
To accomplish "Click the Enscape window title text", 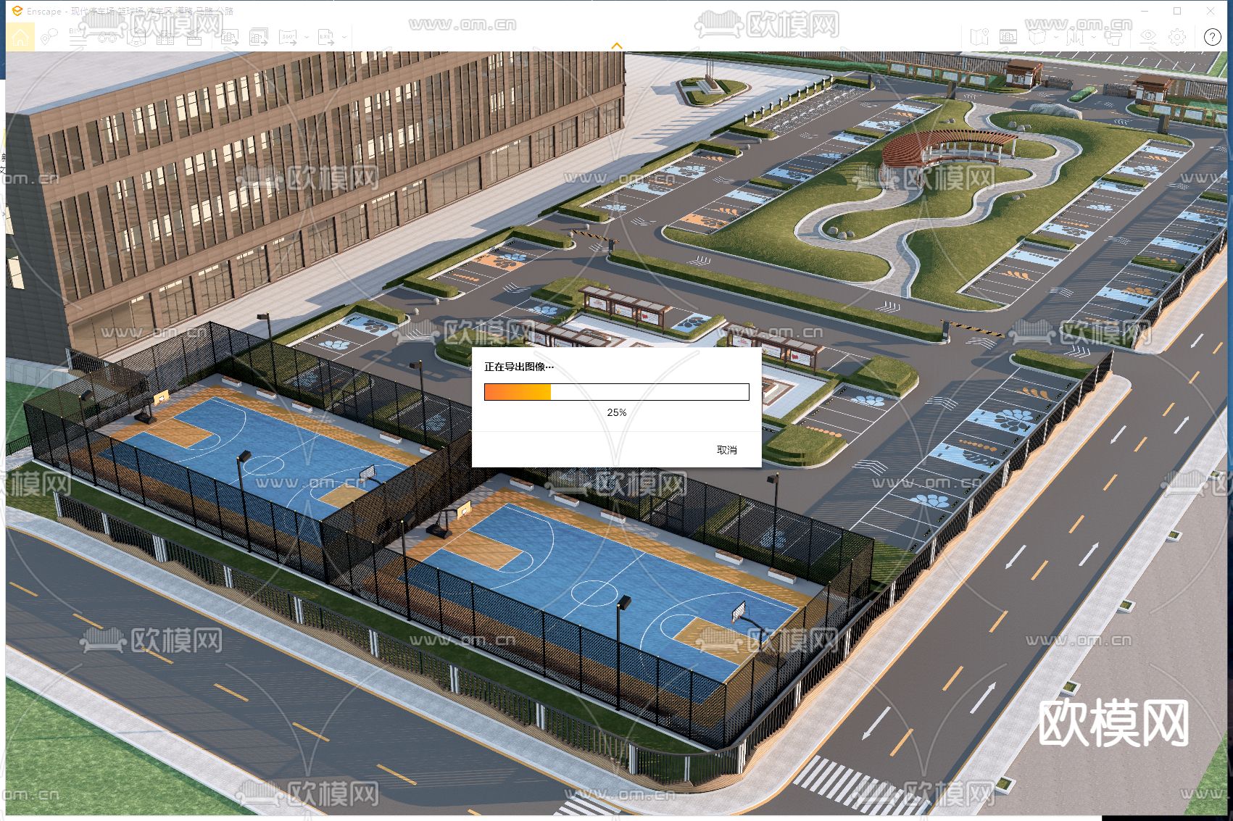I will pos(130,11).
